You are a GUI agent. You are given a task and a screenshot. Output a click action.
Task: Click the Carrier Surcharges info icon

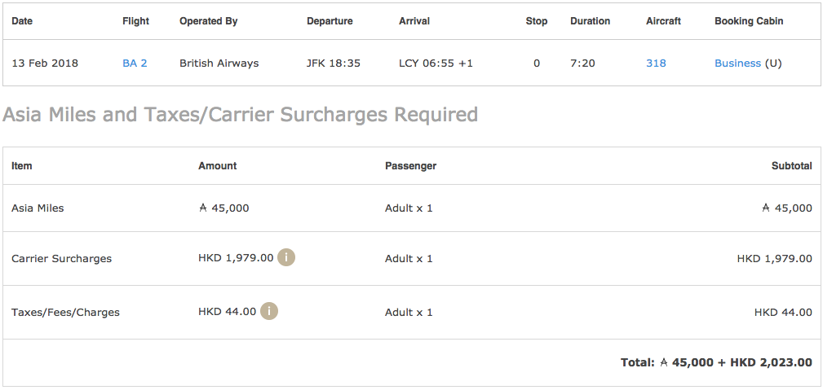point(286,257)
